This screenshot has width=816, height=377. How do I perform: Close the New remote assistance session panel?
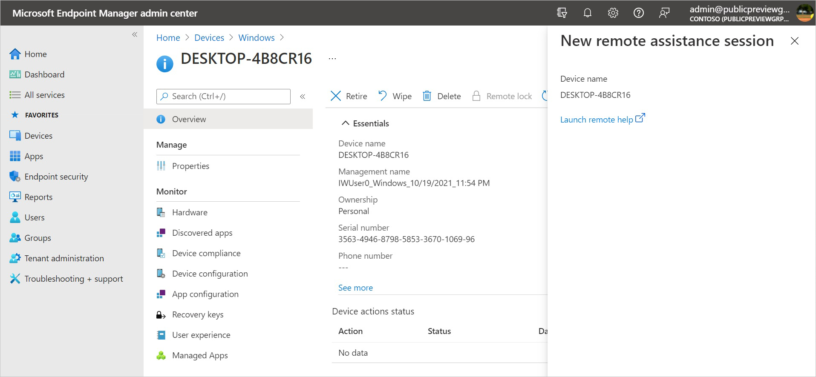pos(794,41)
